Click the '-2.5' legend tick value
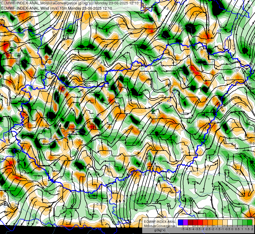The height and width of the screenshot is (234, 255). point(208,229)
